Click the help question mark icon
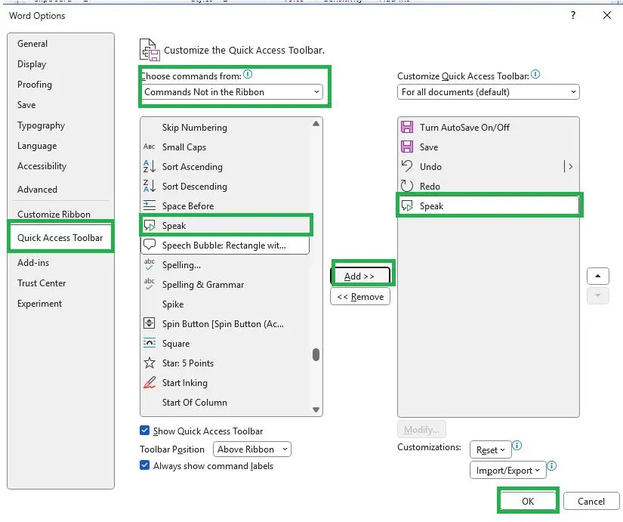The height and width of the screenshot is (522, 623). (x=572, y=16)
